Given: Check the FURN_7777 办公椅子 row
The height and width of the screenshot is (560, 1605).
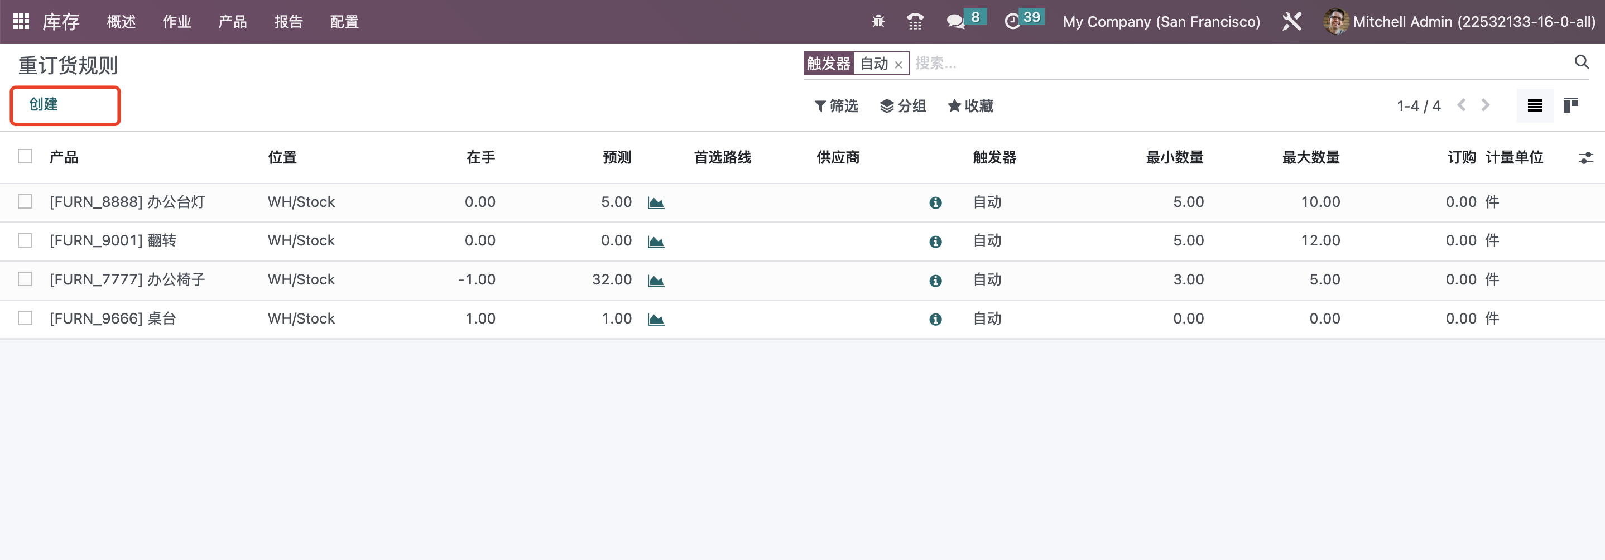Looking at the screenshot, I should [x=25, y=279].
